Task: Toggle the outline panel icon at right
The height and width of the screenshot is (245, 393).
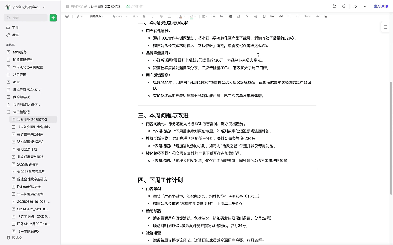Action: (385, 27)
